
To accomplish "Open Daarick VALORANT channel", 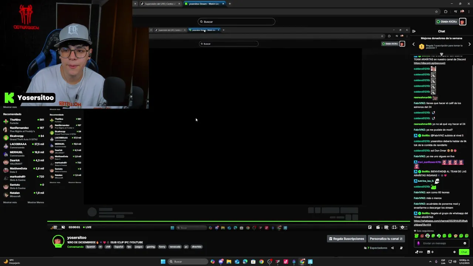I will pos(24,162).
